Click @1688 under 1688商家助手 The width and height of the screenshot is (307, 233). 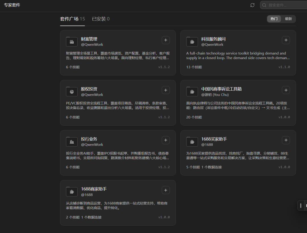(x=87, y=195)
